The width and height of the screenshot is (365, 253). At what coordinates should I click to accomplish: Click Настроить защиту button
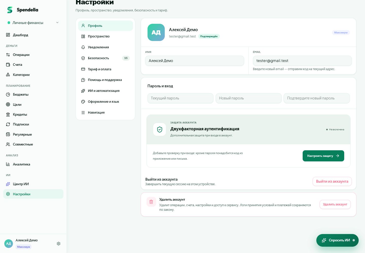point(323,156)
